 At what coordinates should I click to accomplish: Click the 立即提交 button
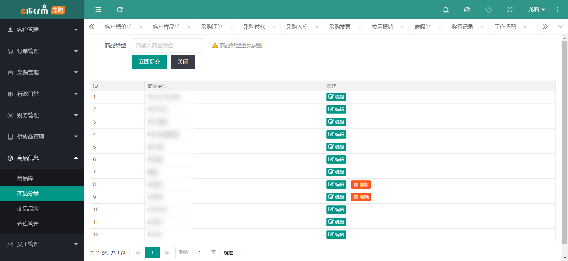pyautogui.click(x=149, y=62)
